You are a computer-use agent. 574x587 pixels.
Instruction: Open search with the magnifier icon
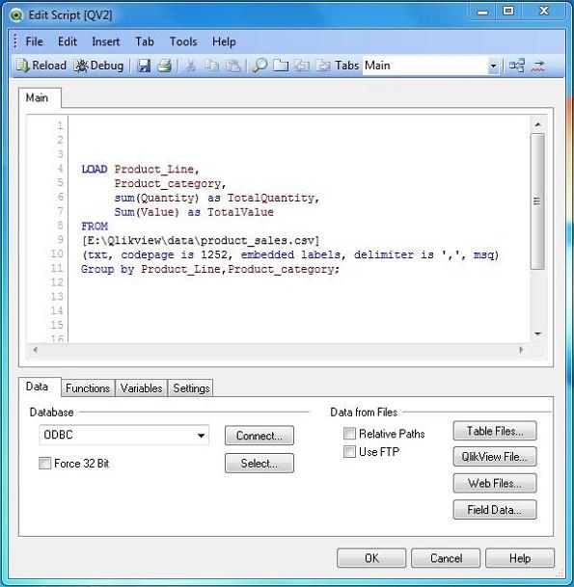click(260, 66)
